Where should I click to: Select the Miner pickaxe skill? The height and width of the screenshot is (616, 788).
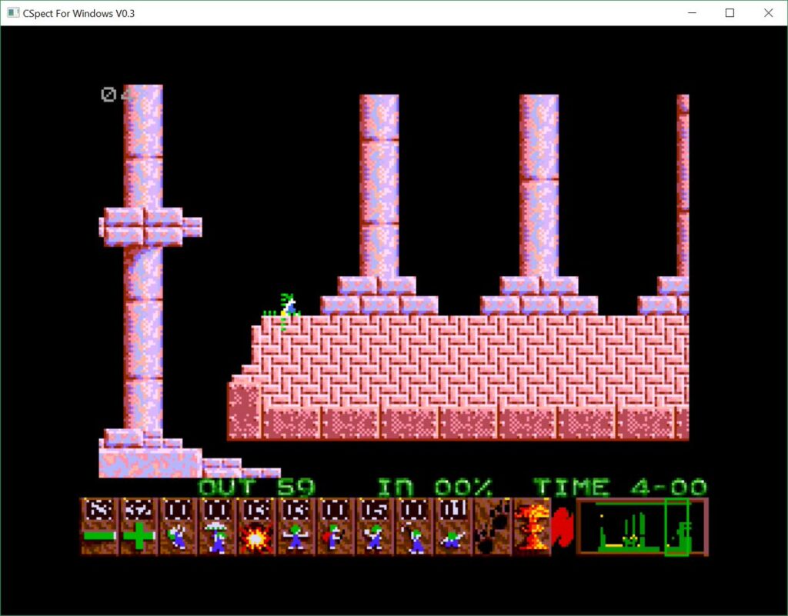tap(413, 526)
